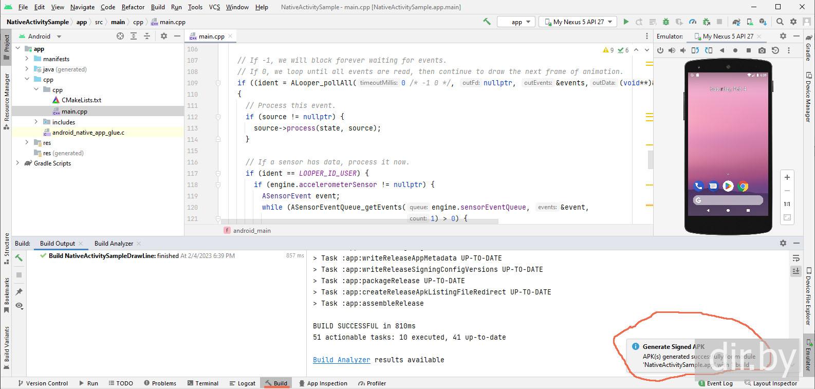The image size is (815, 389).
Task: Select CMakeLists.txt in project tree
Action: (x=81, y=100)
